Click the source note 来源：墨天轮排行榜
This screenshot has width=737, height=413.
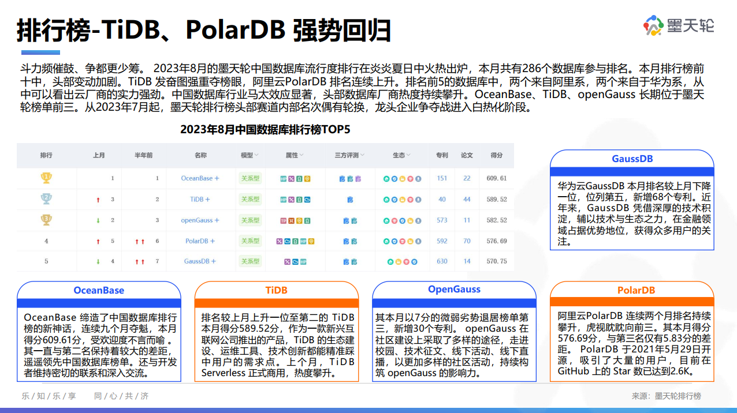click(666, 396)
